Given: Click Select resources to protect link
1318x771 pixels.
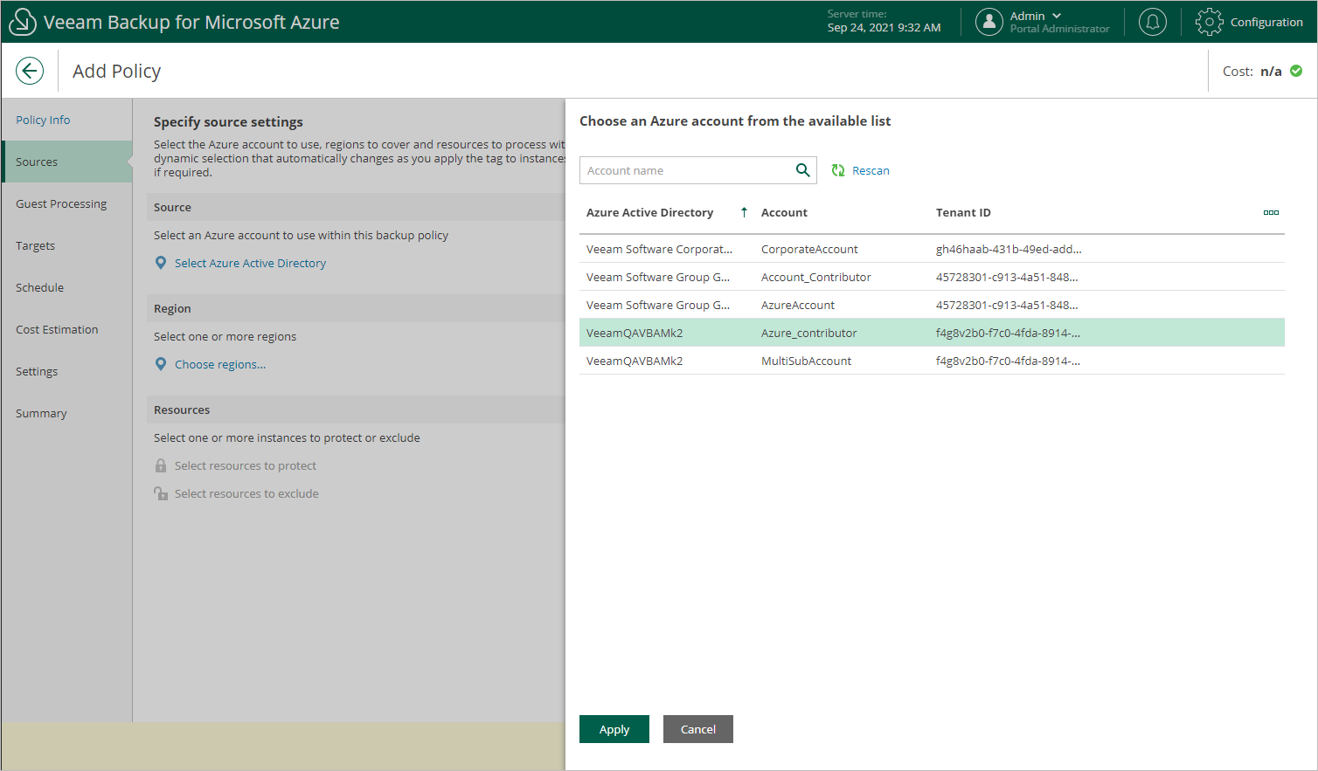Looking at the screenshot, I should (246, 465).
